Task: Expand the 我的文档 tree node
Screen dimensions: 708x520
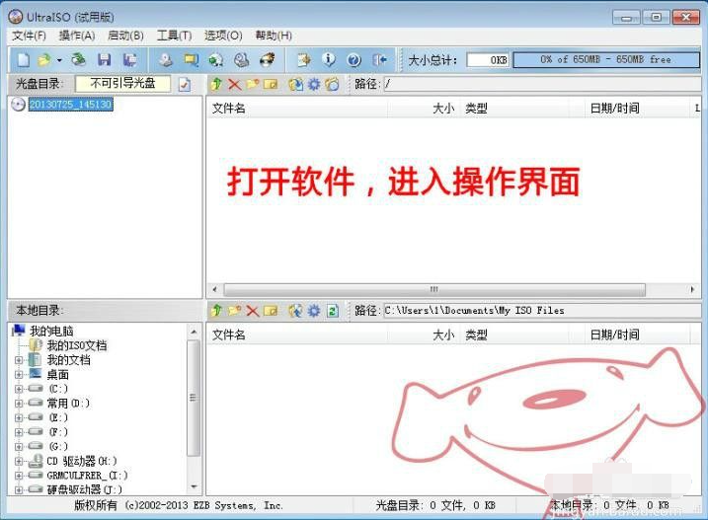Action: [x=18, y=360]
